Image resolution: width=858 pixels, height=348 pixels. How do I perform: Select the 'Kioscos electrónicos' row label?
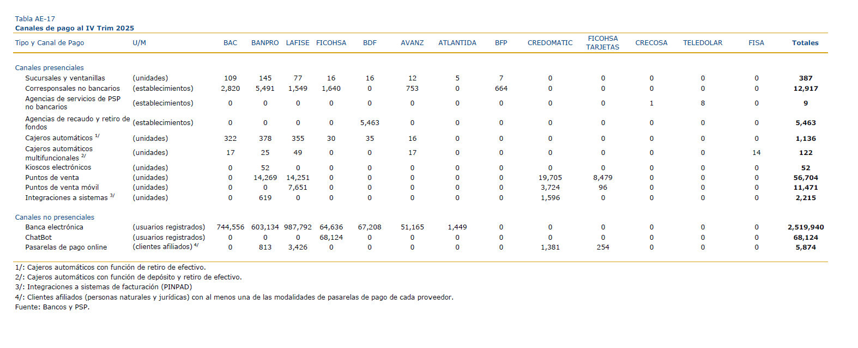58,167
